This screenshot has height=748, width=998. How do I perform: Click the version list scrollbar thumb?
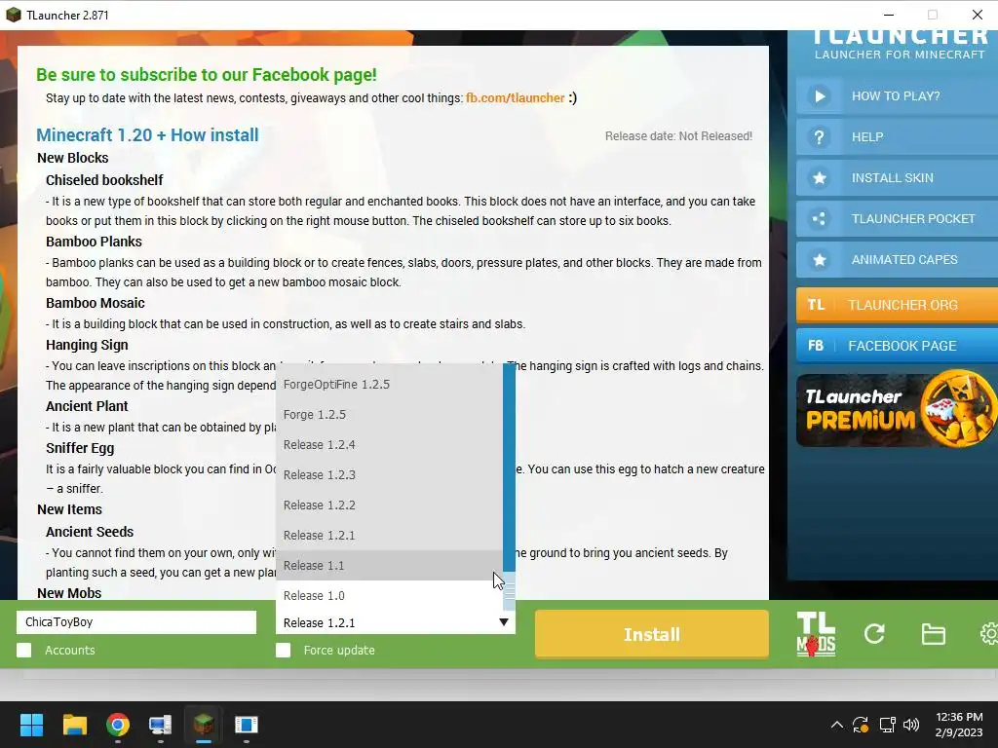point(509,591)
